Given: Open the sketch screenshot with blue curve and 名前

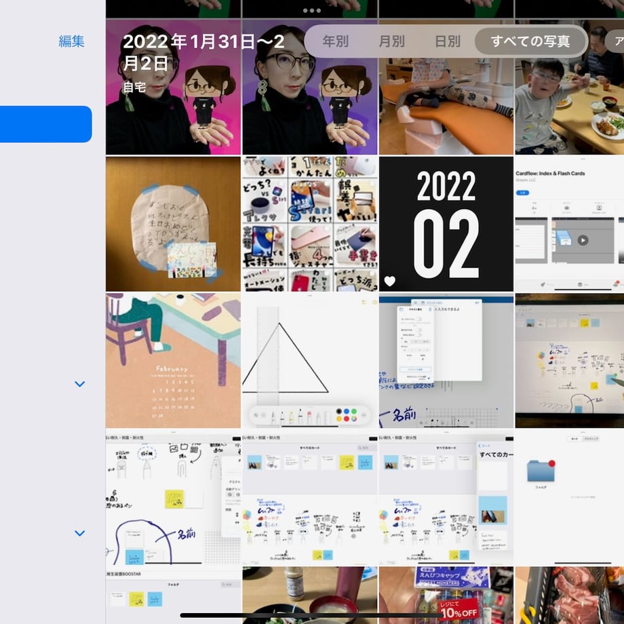Looking at the screenshot, I should click(x=173, y=497).
